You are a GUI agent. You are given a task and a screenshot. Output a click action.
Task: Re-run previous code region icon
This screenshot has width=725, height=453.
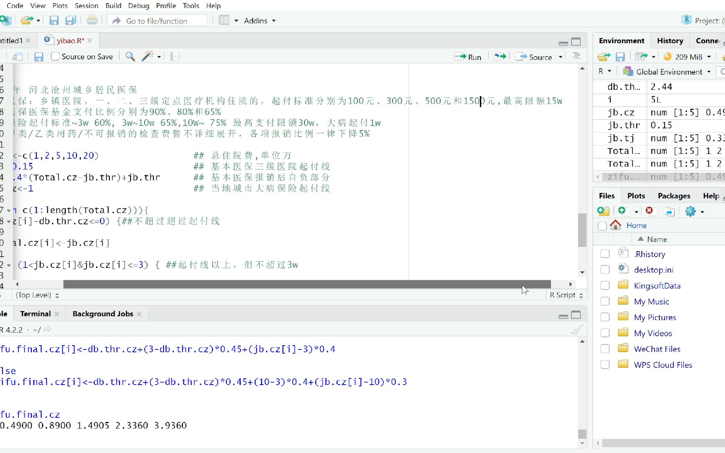tap(500, 56)
